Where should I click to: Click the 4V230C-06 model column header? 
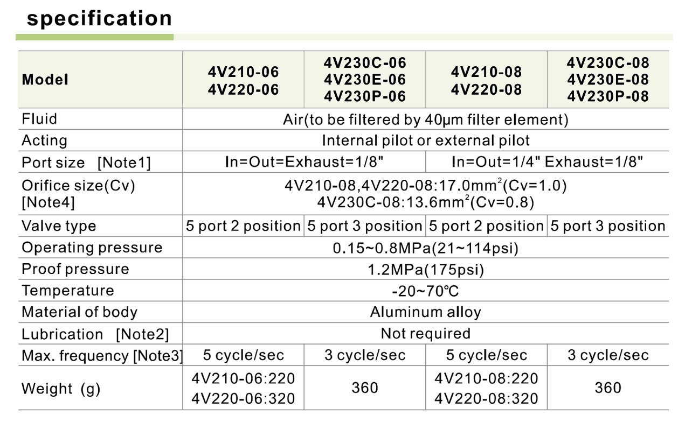pyautogui.click(x=365, y=80)
